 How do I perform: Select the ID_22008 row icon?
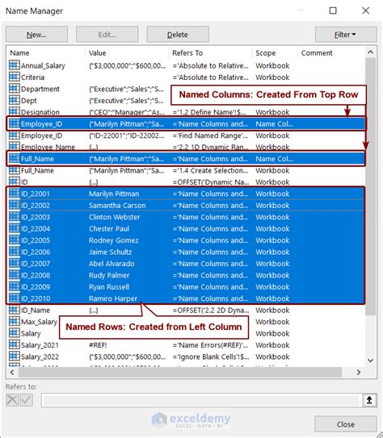pos(15,275)
